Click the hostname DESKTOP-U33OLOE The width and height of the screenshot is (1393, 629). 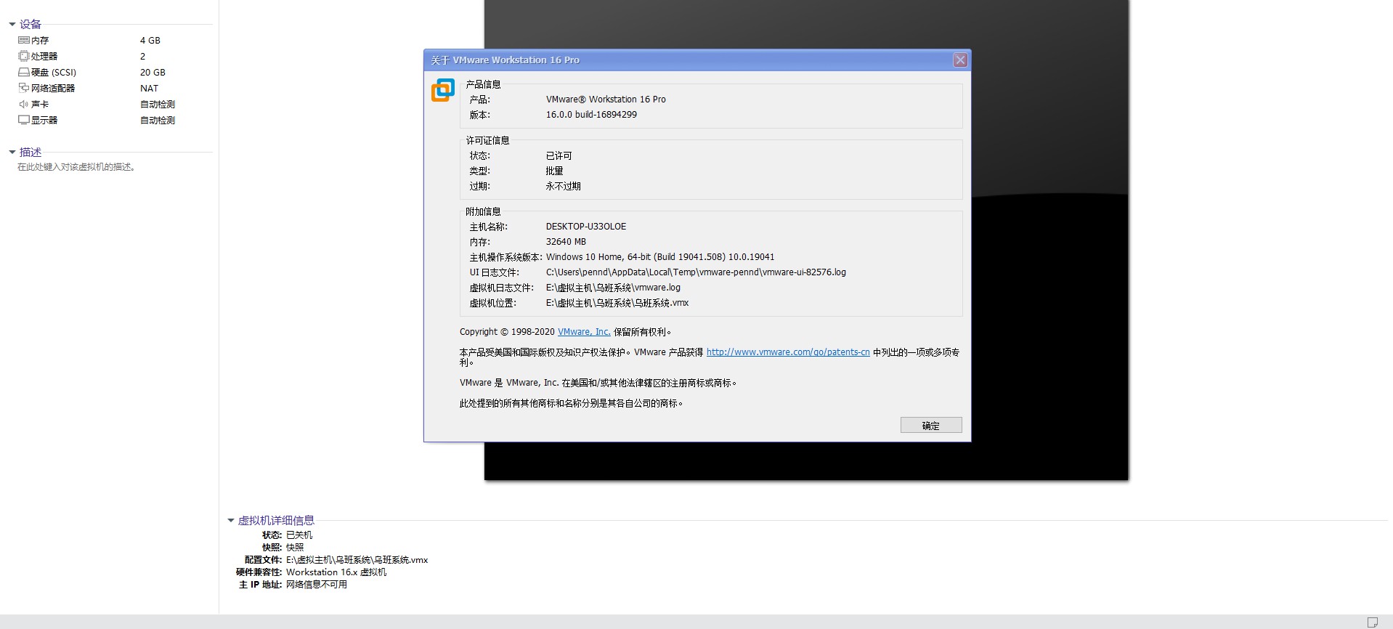coord(586,227)
